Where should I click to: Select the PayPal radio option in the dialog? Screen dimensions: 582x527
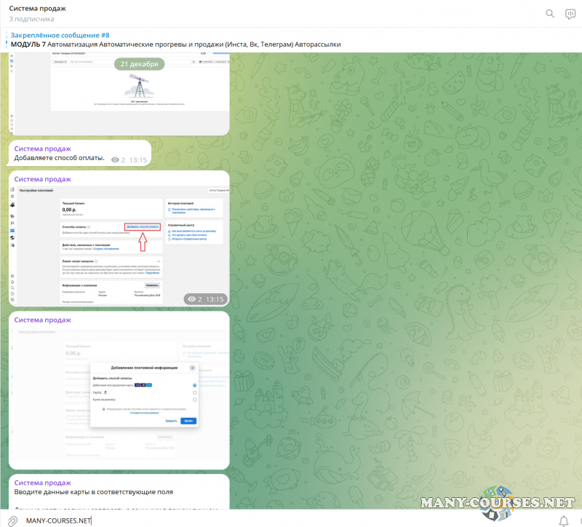[194, 392]
